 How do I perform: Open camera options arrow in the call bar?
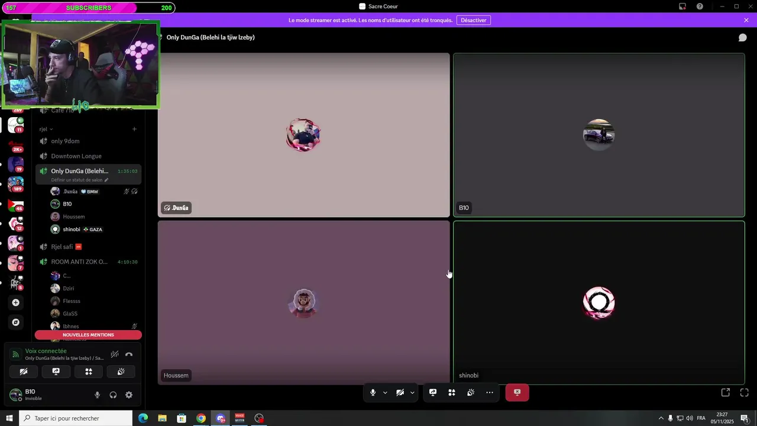click(412, 392)
